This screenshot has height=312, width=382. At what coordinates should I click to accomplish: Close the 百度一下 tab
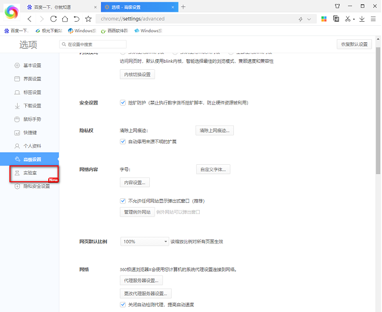coord(95,7)
